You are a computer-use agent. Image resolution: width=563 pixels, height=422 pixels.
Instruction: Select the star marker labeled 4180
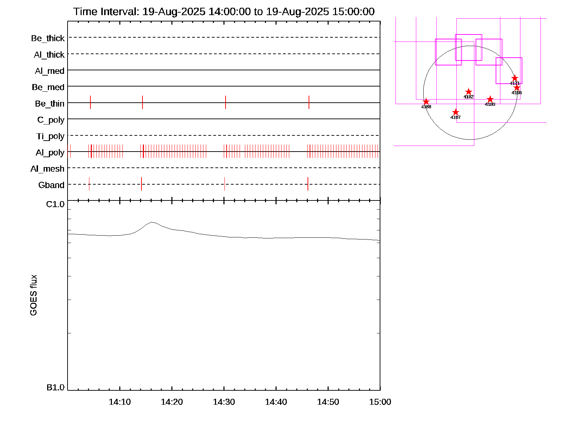pos(490,100)
